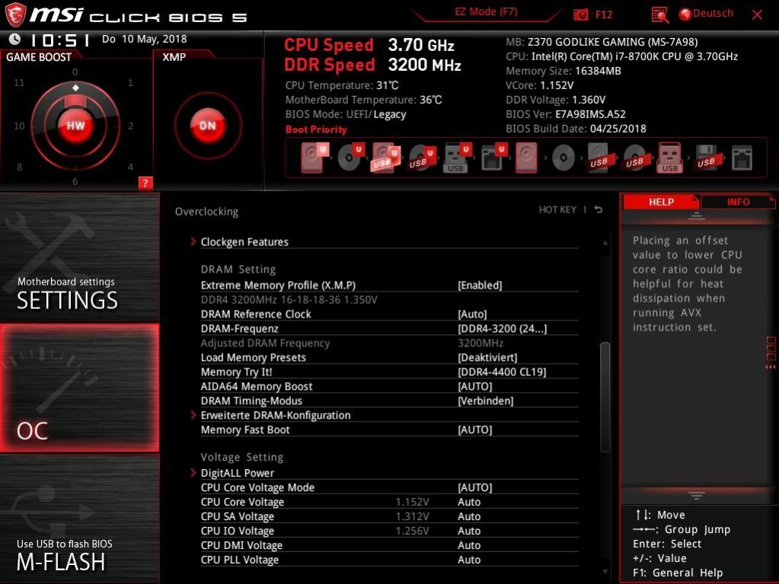Select the UEFI network boot device icon

[x=493, y=158]
